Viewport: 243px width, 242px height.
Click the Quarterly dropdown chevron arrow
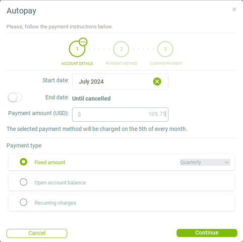(x=227, y=163)
